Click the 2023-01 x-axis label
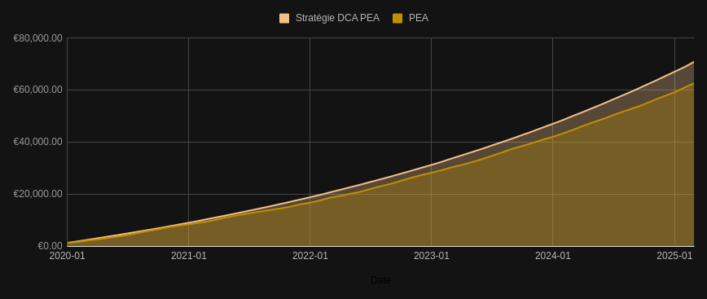The height and width of the screenshot is (299, 707). 432,256
